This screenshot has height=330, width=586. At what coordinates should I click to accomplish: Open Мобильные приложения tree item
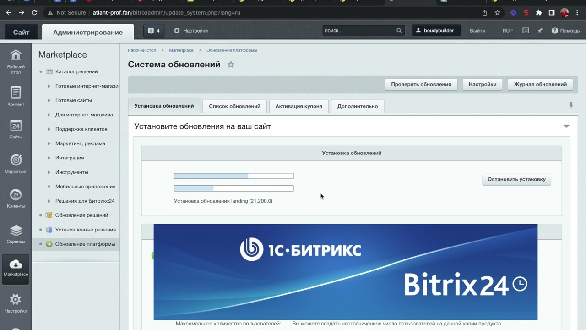click(x=85, y=187)
